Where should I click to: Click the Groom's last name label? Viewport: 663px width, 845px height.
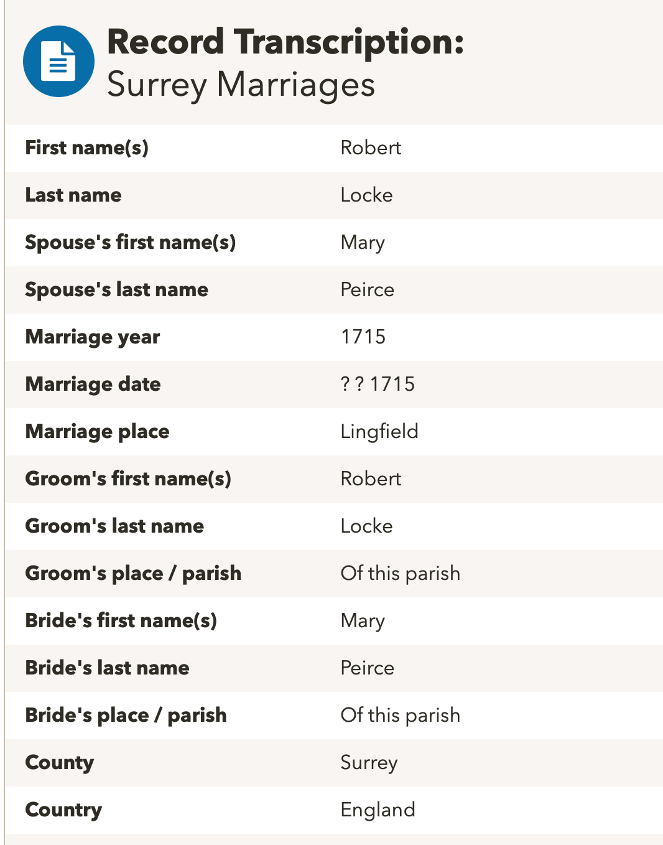tap(114, 526)
